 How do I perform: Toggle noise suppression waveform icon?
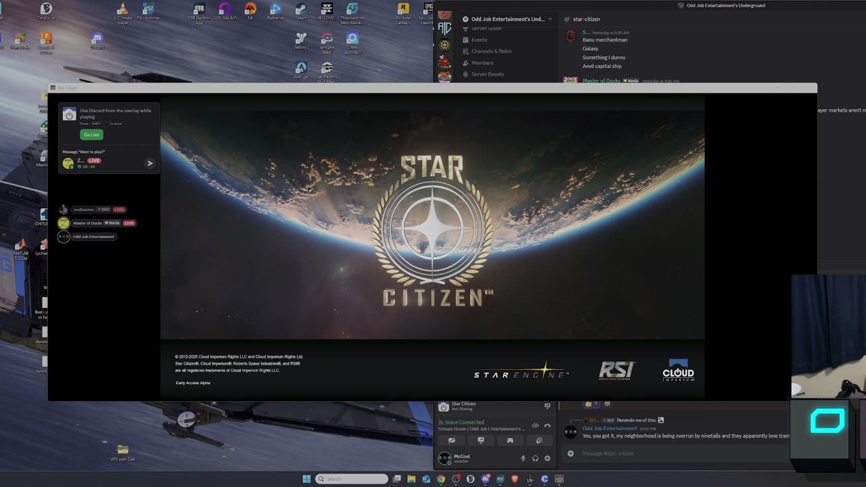[535, 425]
